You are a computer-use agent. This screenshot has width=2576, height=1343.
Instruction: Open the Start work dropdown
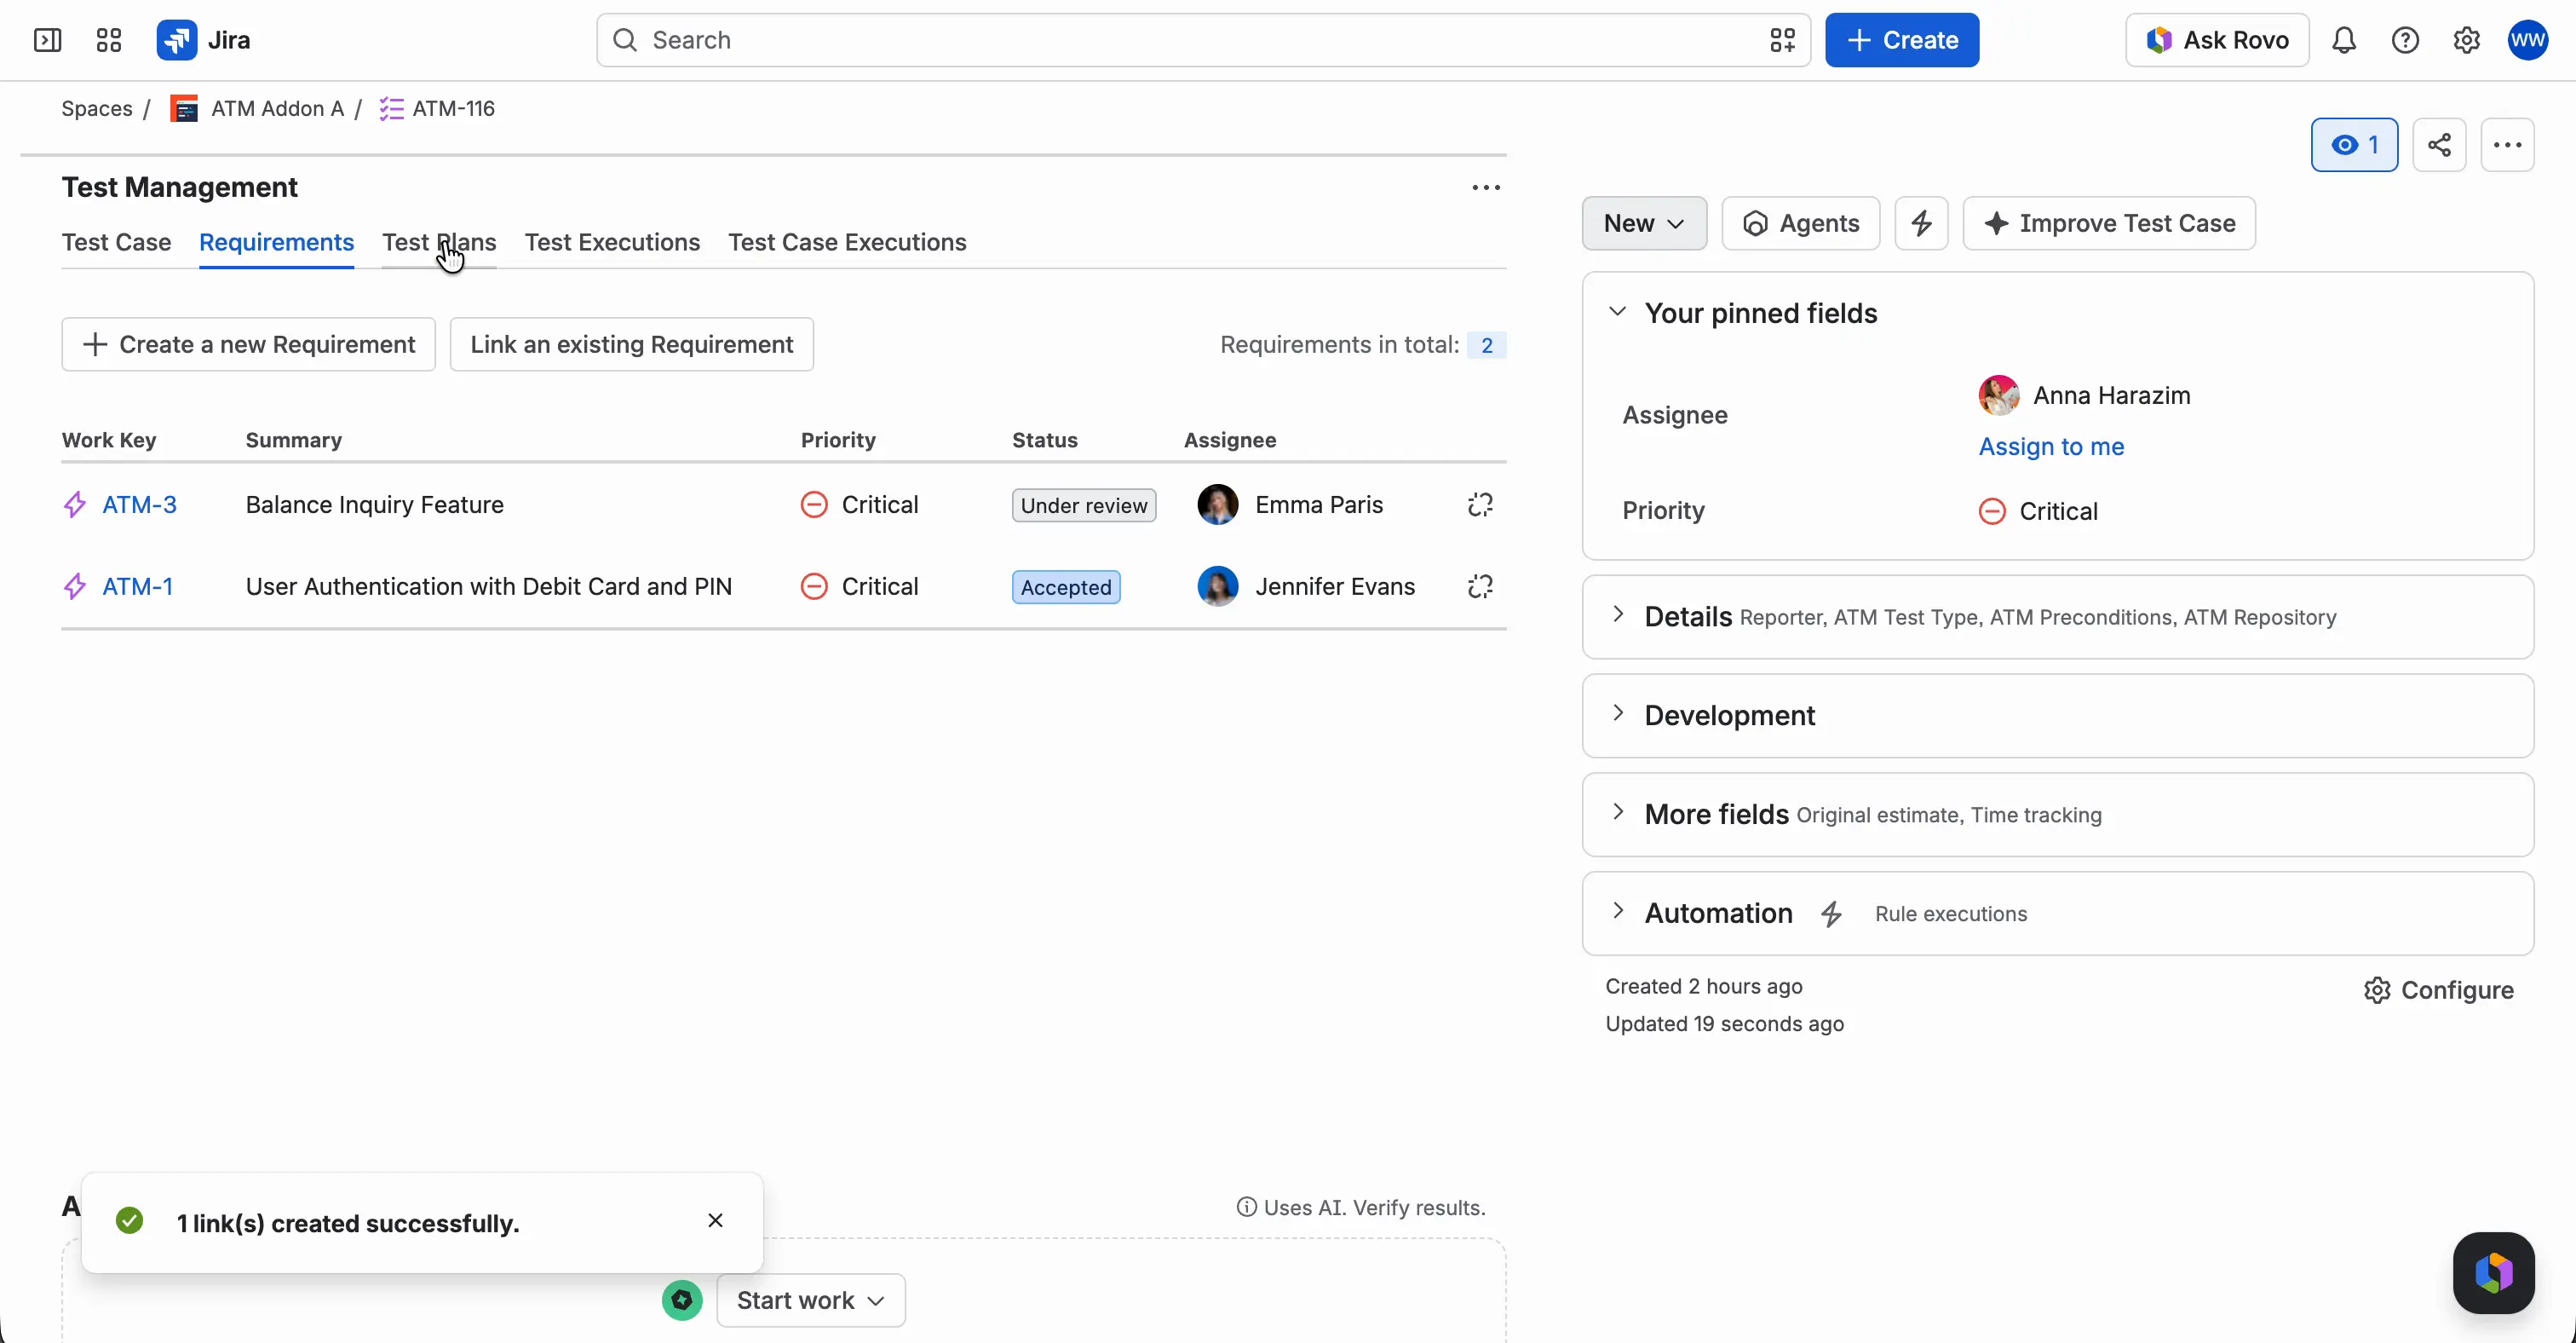(811, 1300)
